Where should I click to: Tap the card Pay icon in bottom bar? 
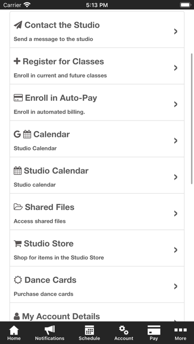154,330
